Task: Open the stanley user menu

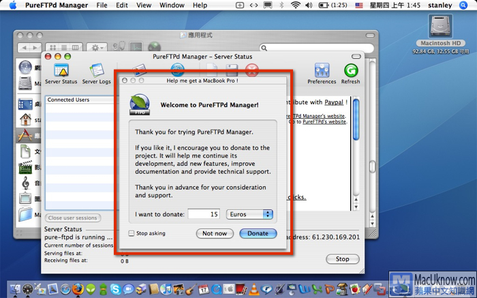Action: [x=440, y=5]
